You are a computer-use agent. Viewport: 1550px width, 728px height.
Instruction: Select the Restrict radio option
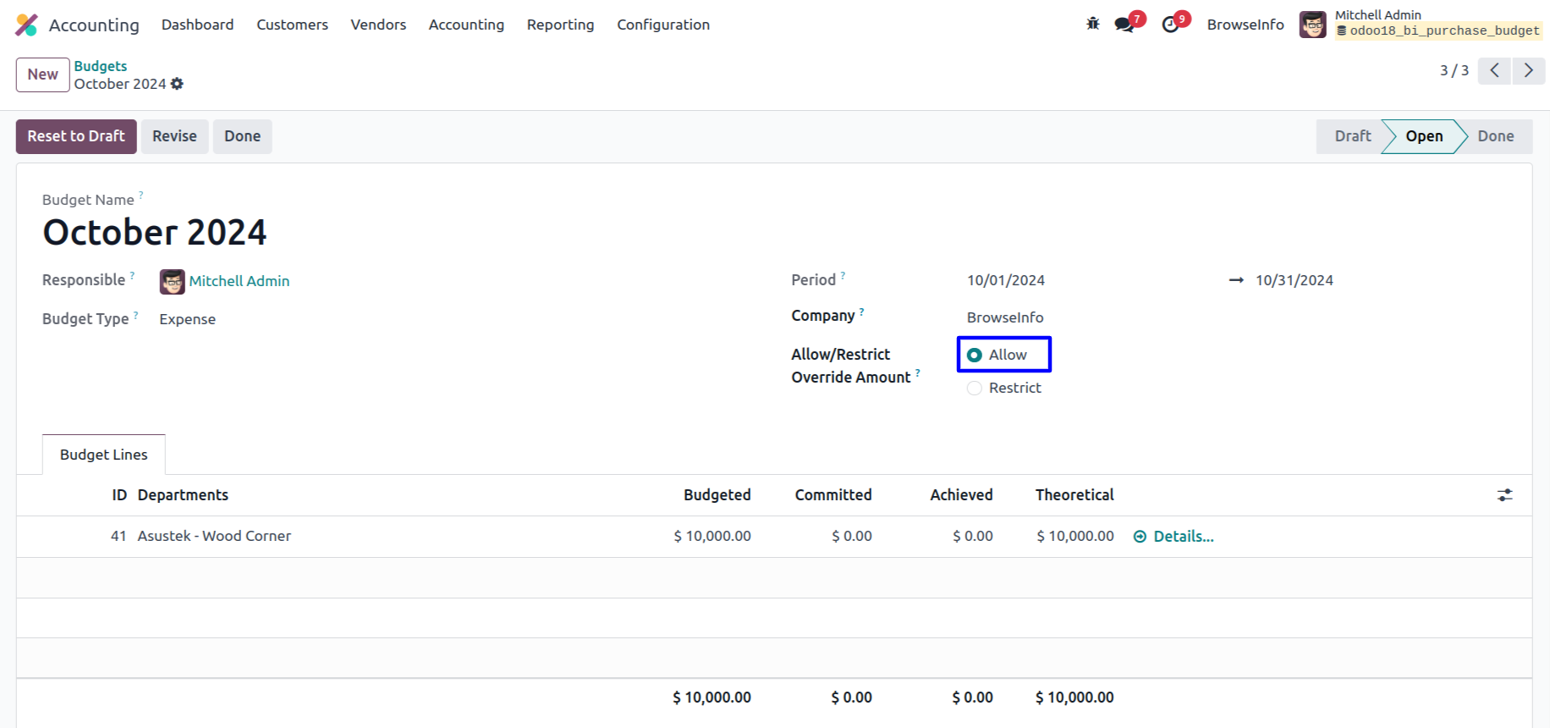975,388
